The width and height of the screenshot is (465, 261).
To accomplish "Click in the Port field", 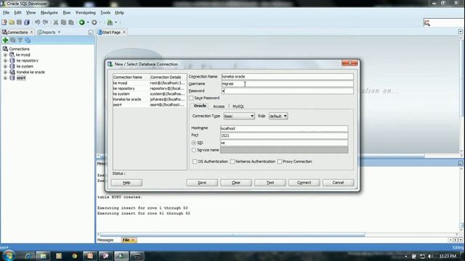I will pos(284,136).
